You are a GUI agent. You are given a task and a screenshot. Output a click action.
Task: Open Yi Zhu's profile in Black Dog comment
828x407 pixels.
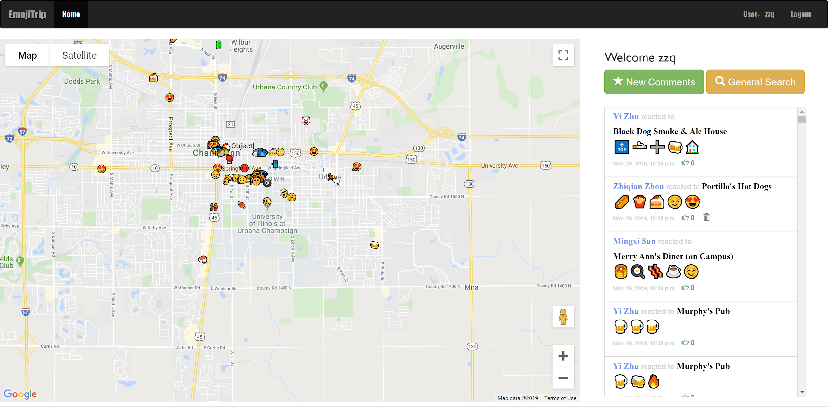(x=626, y=116)
